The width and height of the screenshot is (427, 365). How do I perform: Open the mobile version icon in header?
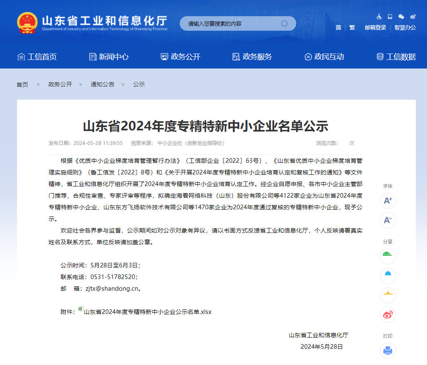coord(390,17)
